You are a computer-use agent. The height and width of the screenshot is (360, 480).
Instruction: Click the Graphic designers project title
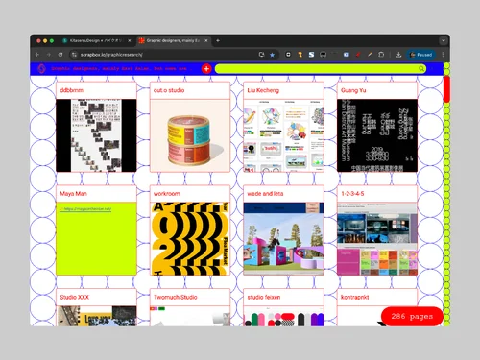click(121, 68)
